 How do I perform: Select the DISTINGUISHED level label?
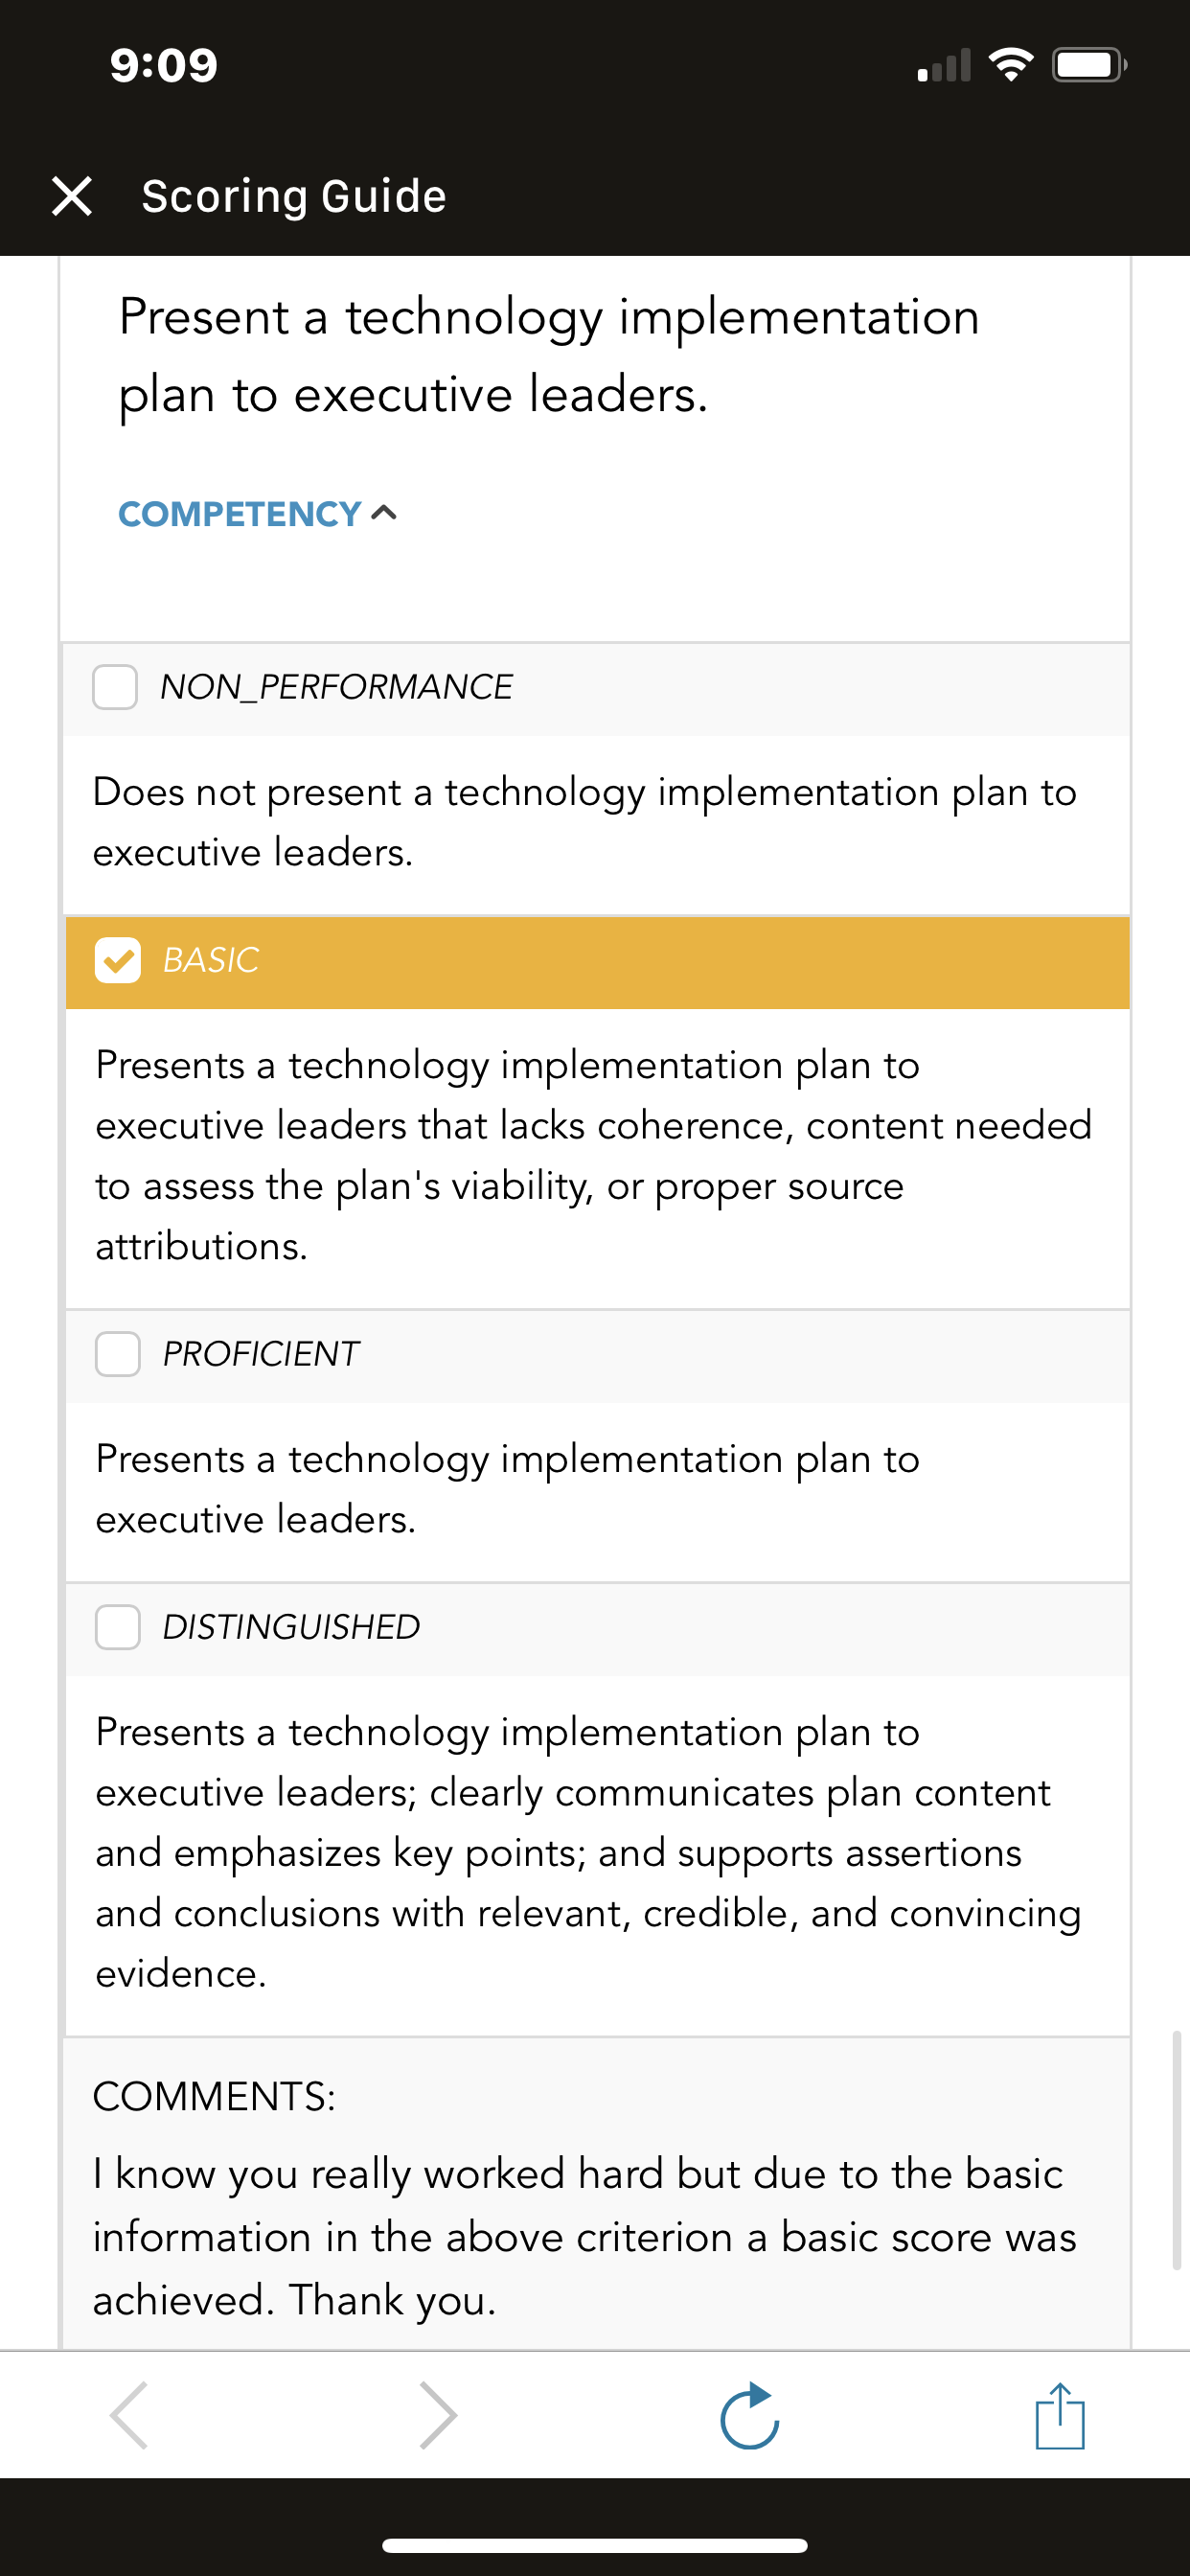291,1627
